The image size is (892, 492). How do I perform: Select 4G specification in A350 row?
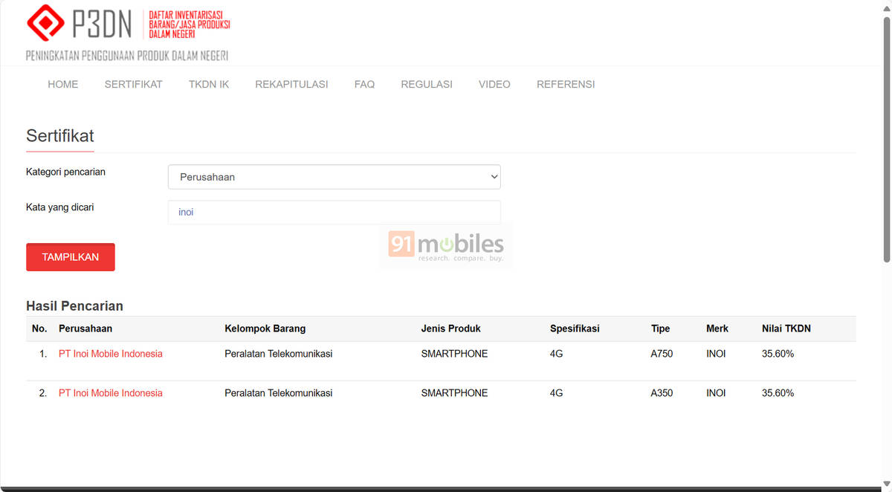[x=557, y=393]
